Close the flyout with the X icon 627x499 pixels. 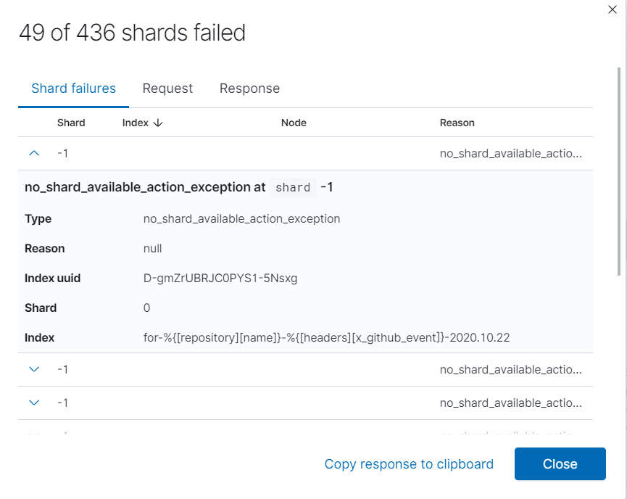613,8
